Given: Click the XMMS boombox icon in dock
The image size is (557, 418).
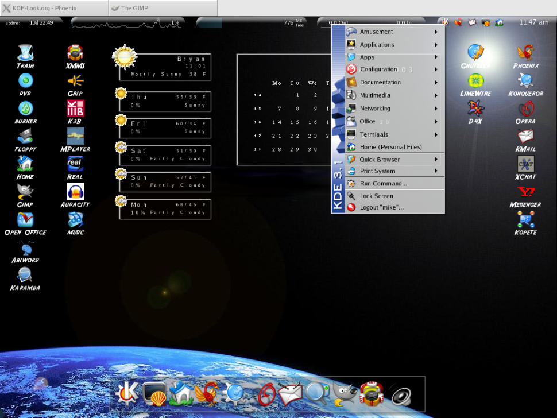Looking at the screenshot, I should pos(372,393).
